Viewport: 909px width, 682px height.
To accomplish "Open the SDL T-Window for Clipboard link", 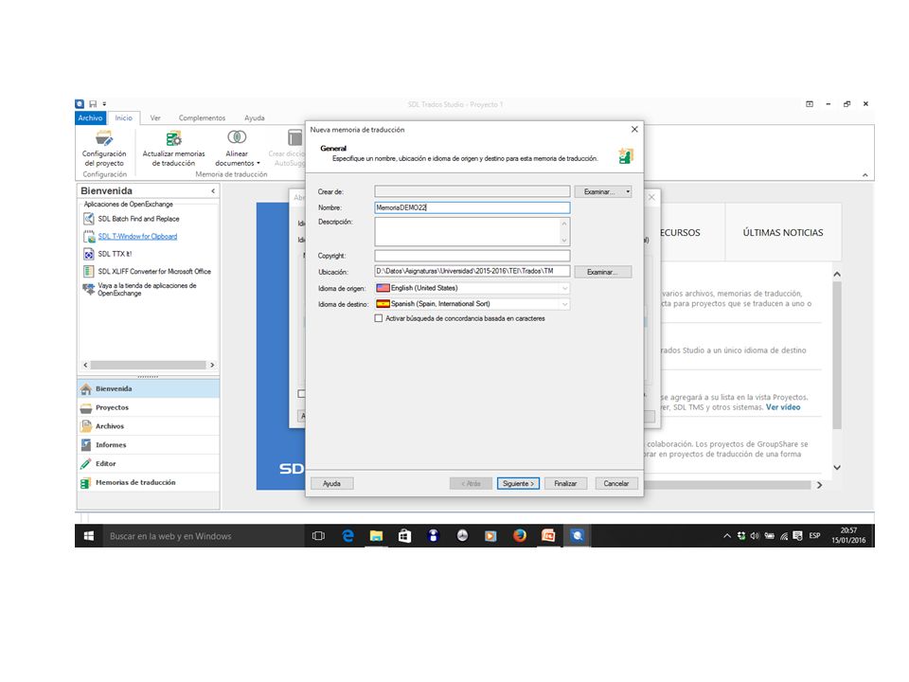I will [x=138, y=237].
